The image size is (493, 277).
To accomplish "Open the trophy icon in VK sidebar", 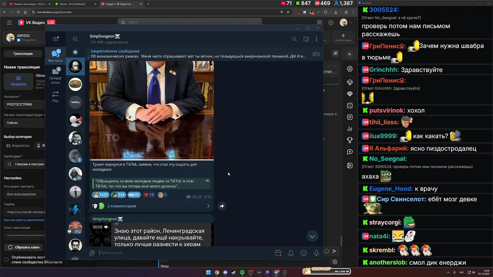I will (350, 140).
